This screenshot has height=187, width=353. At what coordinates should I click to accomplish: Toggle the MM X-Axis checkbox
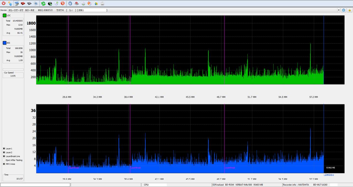[x=4, y=164]
